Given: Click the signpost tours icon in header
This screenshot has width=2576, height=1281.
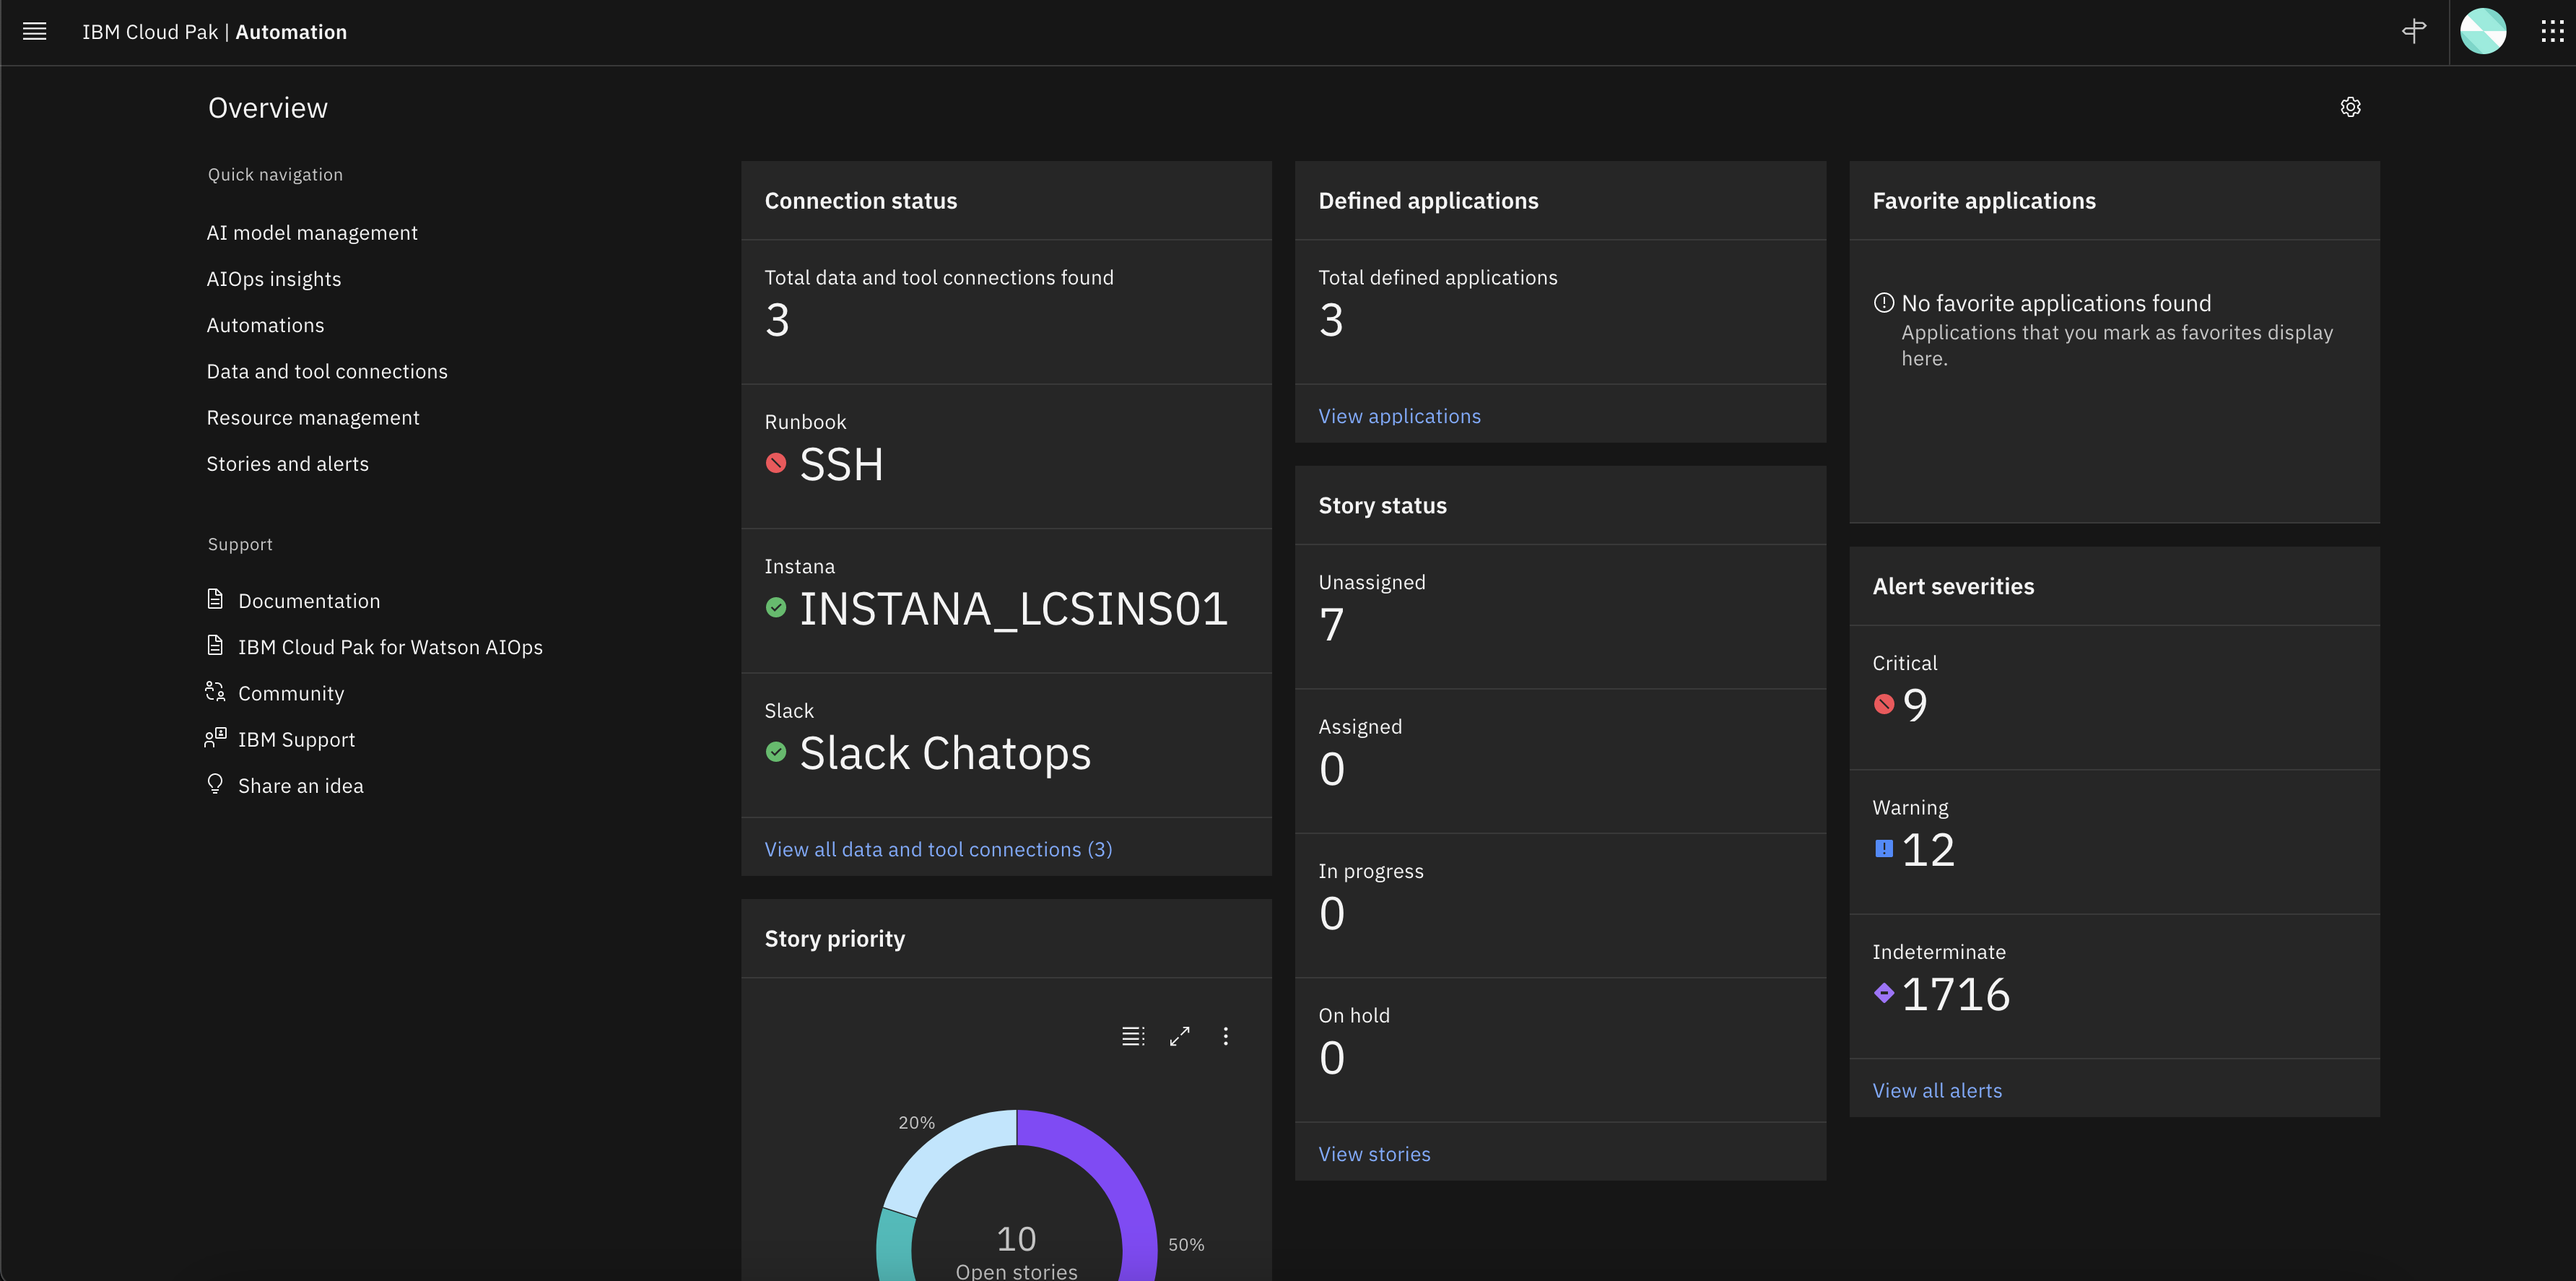Looking at the screenshot, I should click(2414, 32).
